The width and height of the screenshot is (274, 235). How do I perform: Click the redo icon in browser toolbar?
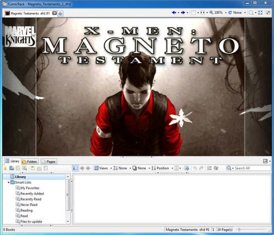point(201,168)
